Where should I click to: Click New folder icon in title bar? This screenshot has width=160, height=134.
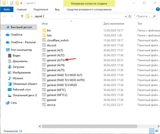pyautogui.click(x=17, y=3)
